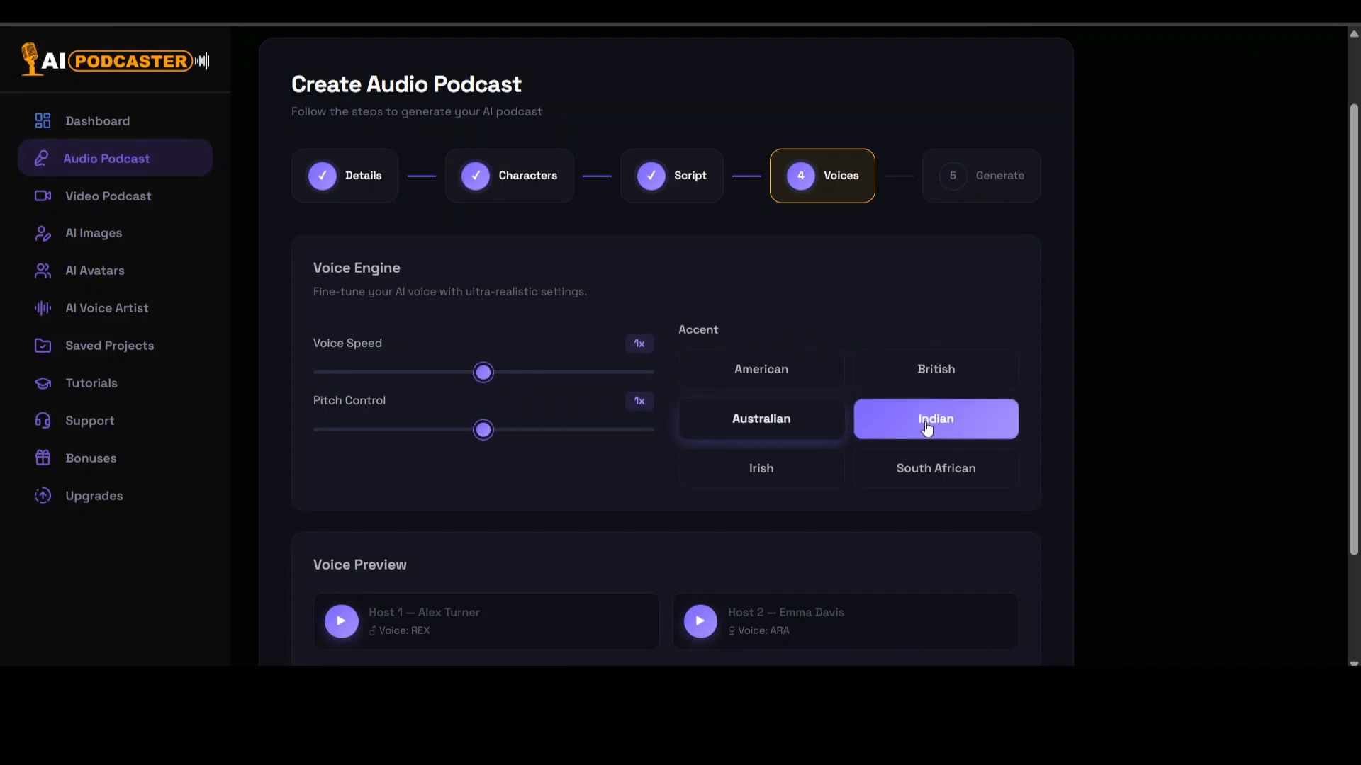Select the Australian accent option
This screenshot has height=765, width=1361.
pos(761,419)
